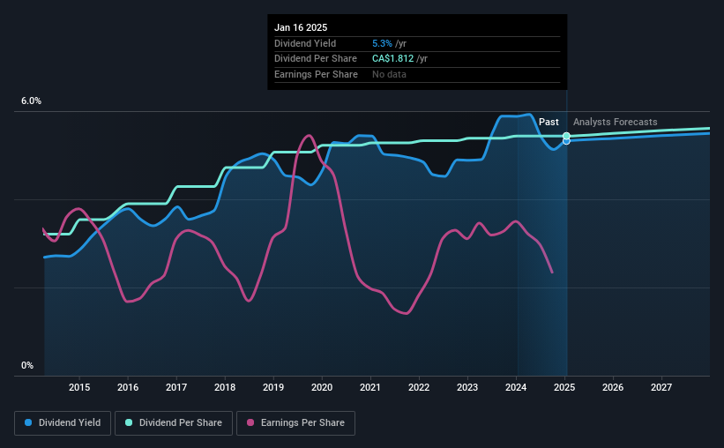Click the 2020 x-axis label

[321, 387]
